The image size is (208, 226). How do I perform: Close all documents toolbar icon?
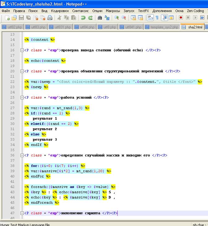tap(43, 18)
